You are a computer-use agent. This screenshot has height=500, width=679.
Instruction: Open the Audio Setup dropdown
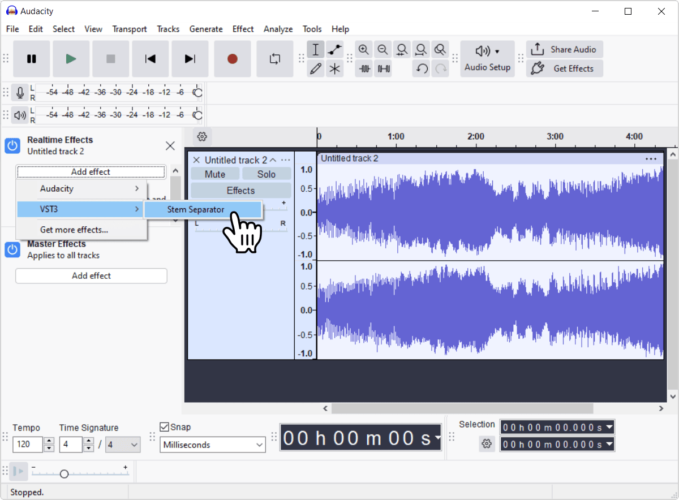(x=487, y=59)
